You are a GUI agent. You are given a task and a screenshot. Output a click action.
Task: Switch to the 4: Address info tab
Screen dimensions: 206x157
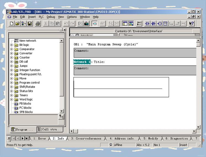click(x=122, y=138)
